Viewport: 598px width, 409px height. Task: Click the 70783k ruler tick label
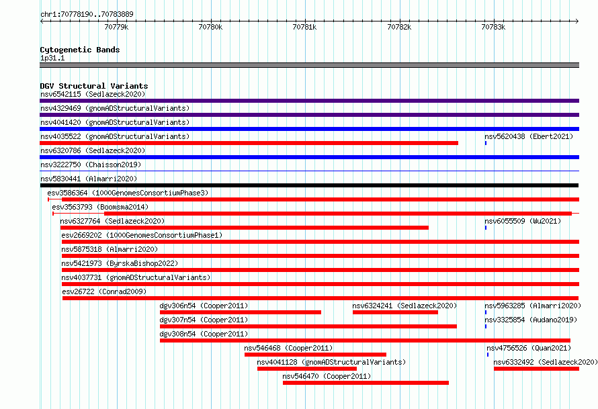pyautogui.click(x=493, y=27)
